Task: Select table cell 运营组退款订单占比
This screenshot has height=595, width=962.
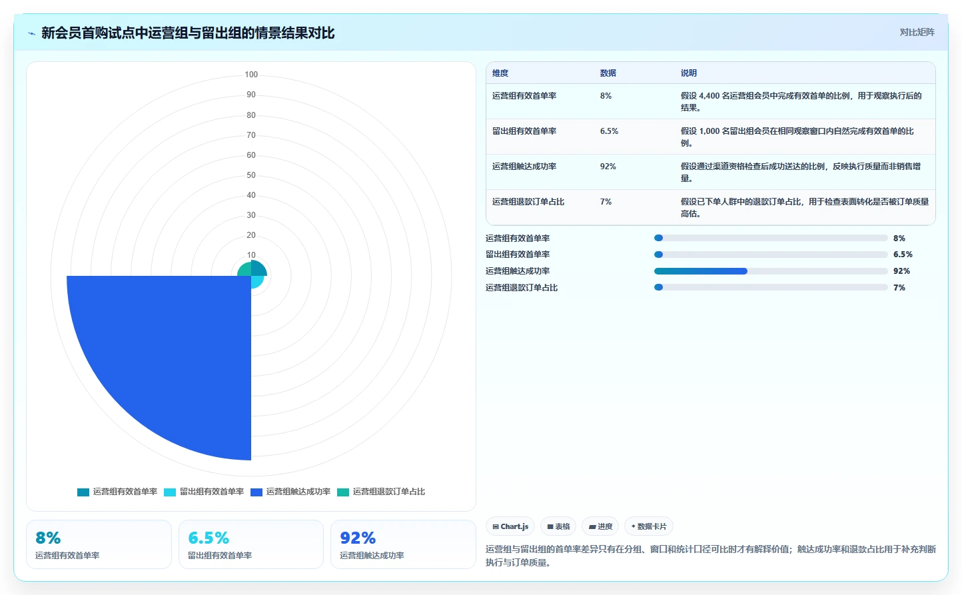Action: coord(528,202)
